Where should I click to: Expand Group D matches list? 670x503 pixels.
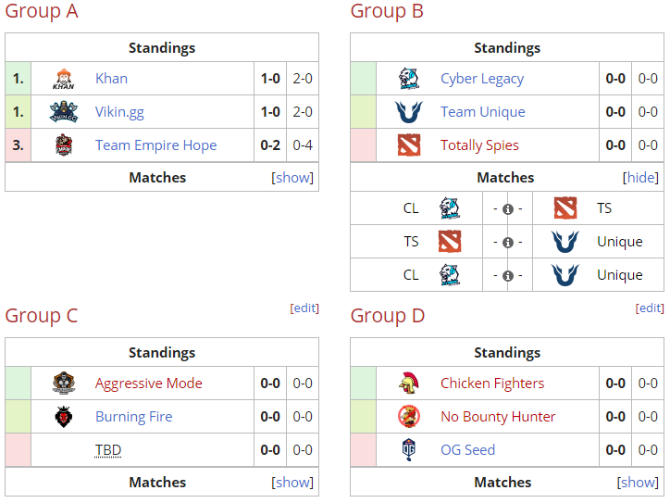(639, 483)
